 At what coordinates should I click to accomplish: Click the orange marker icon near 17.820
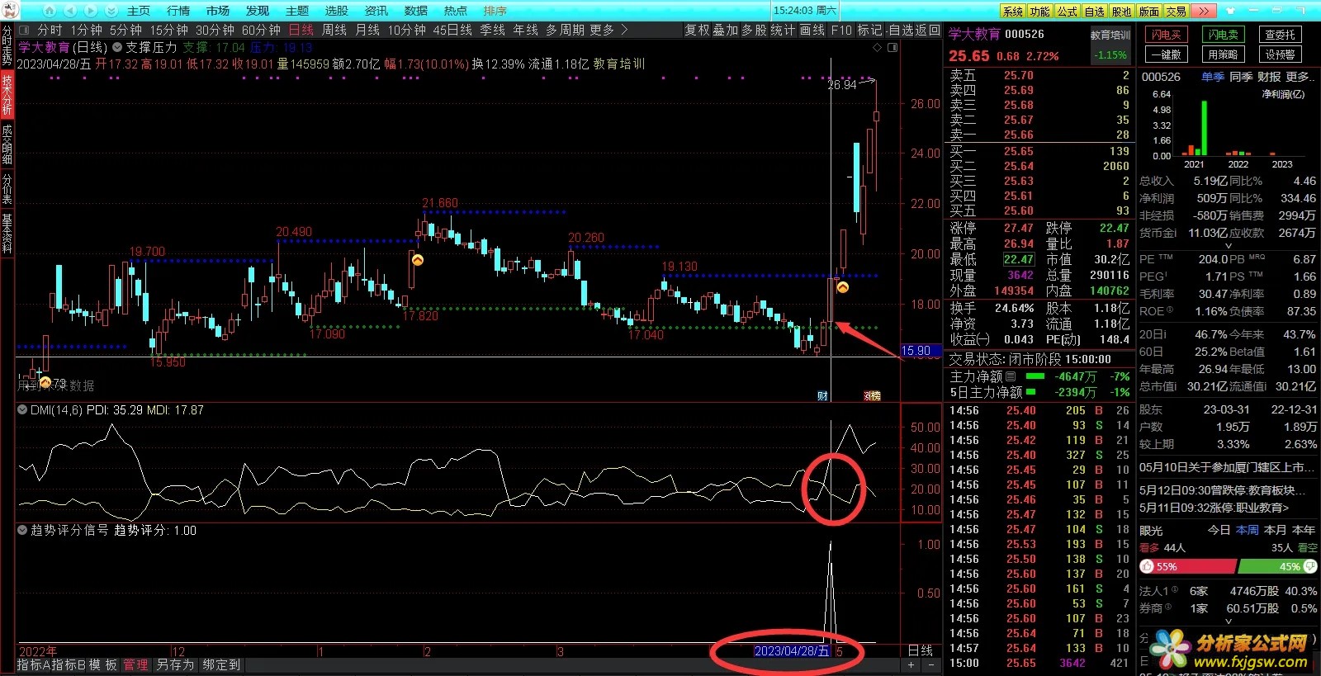pyautogui.click(x=418, y=259)
